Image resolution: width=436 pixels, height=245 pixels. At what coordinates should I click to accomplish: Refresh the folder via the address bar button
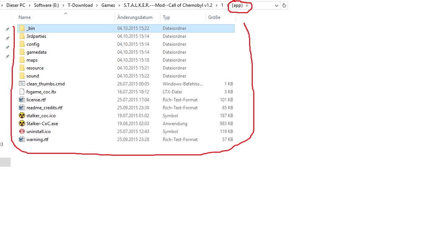[x=284, y=5]
